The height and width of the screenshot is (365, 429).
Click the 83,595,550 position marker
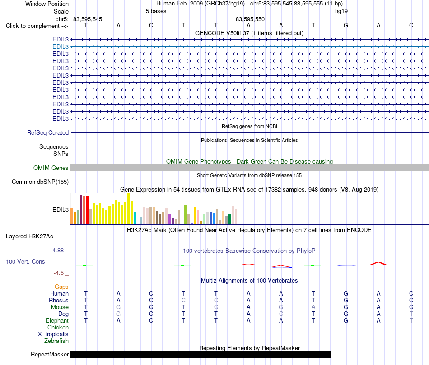tap(250, 19)
